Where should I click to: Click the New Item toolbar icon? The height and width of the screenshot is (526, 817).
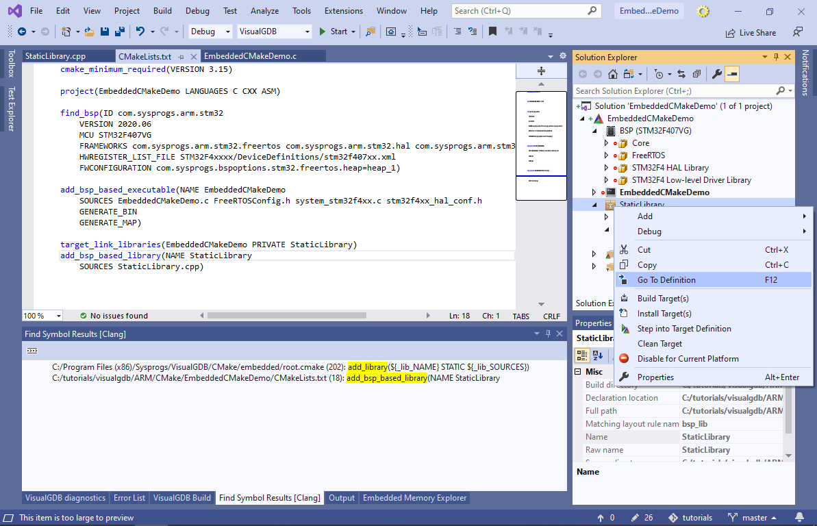tap(66, 32)
